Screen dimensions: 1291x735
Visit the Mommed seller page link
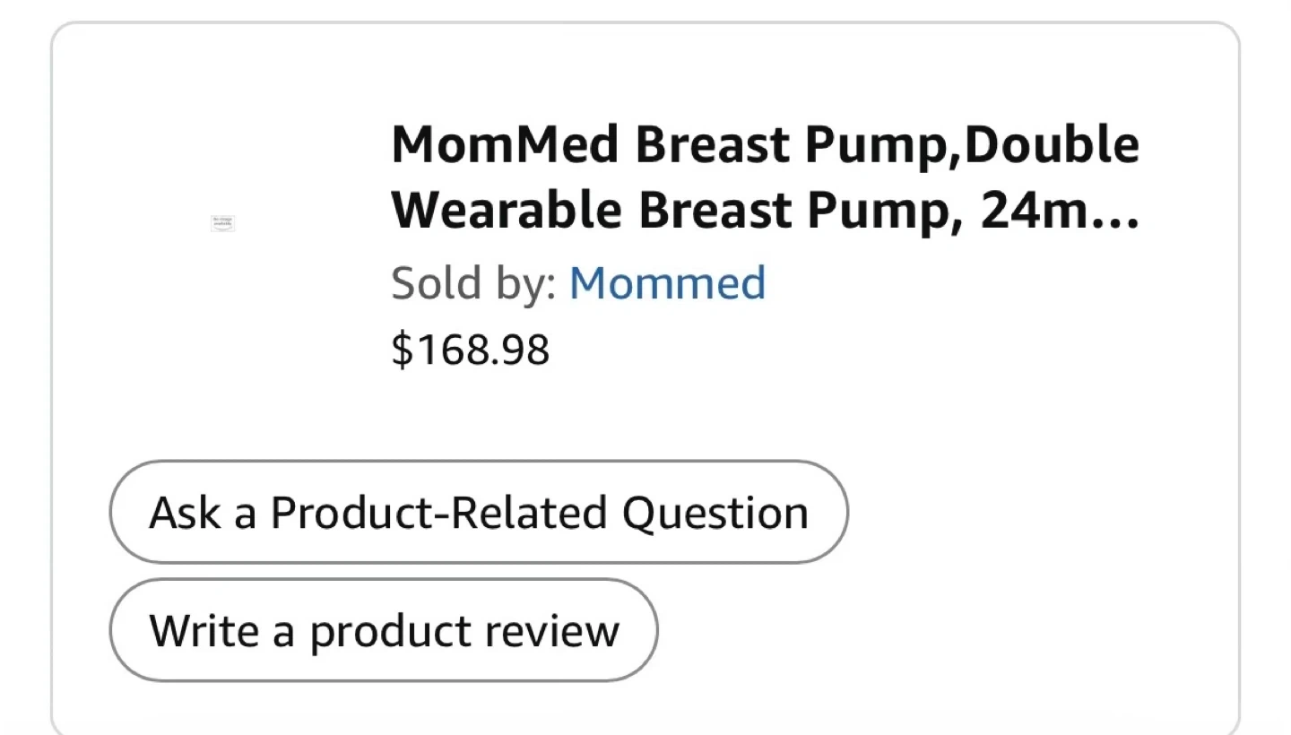(667, 283)
